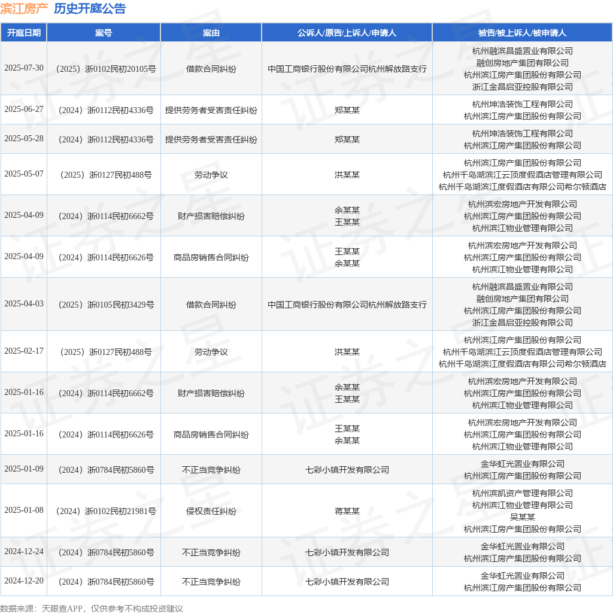Click plaintiff 中国工商银行 in the 2025-07-30 row
This screenshot has height=614, width=613.
pyautogui.click(x=347, y=69)
